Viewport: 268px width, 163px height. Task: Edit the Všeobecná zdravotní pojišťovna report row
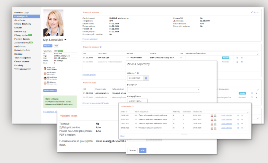tap(238, 128)
